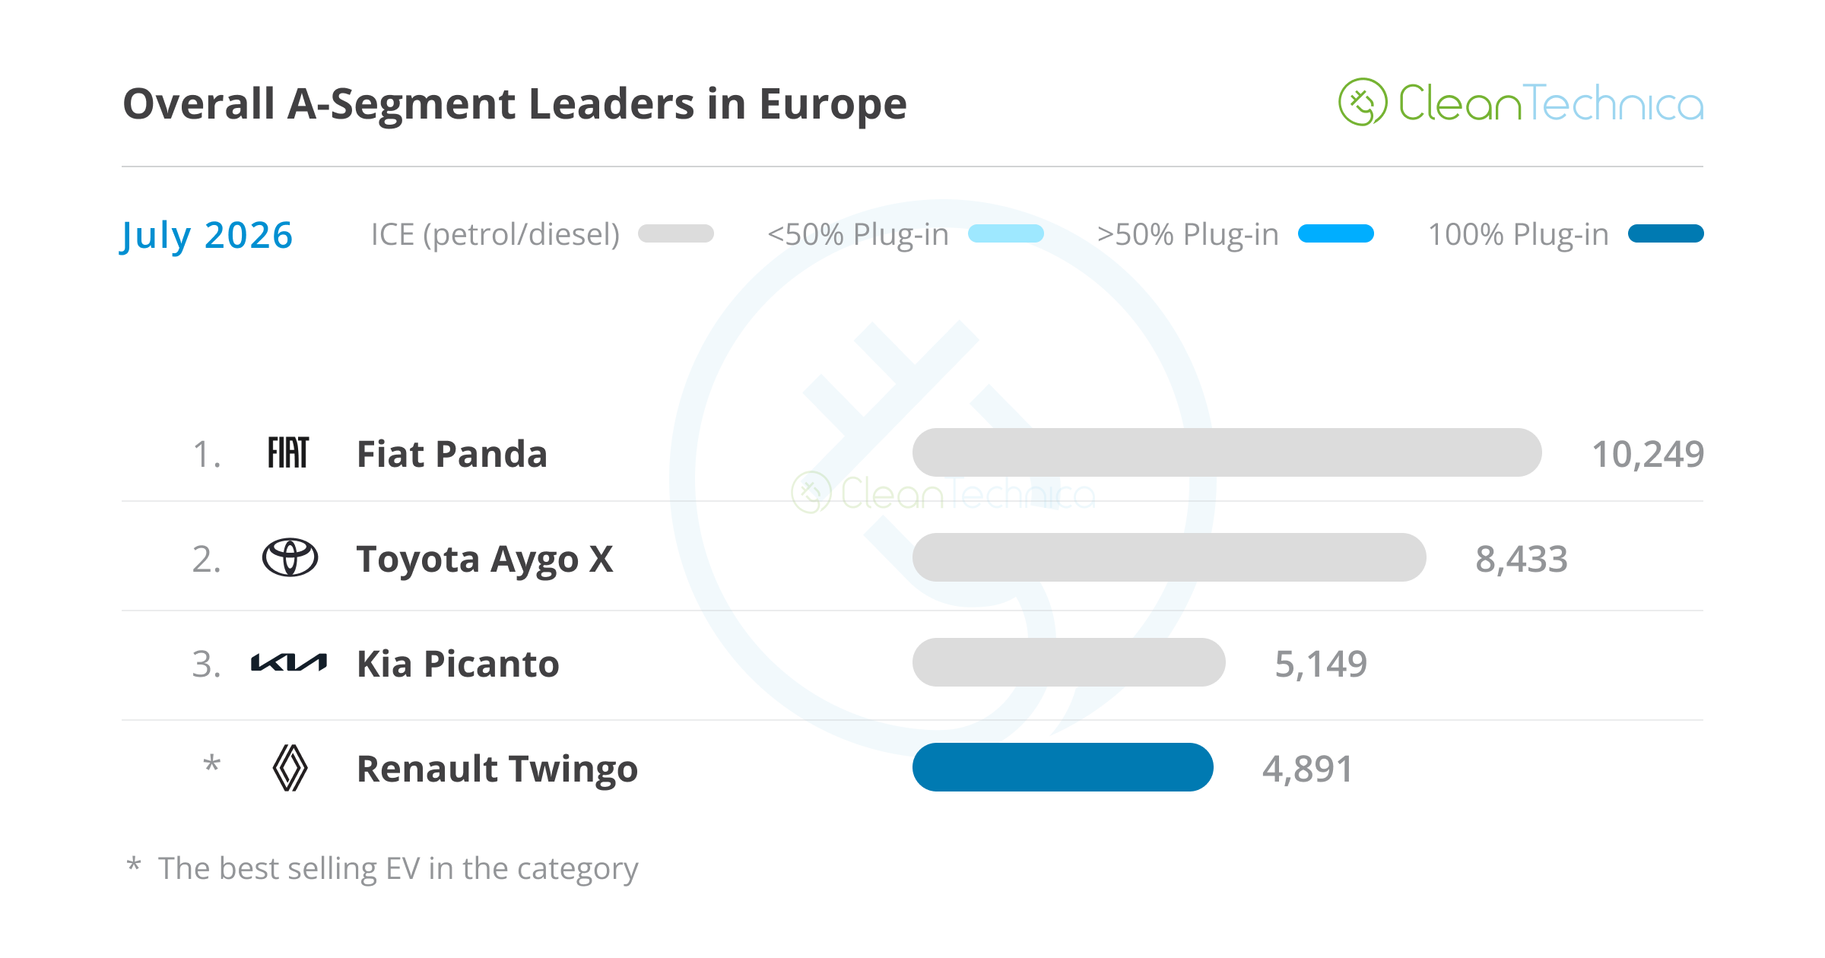The width and height of the screenshot is (1825, 958).
Task: Click the July 2026 date label
Action: coord(207,236)
